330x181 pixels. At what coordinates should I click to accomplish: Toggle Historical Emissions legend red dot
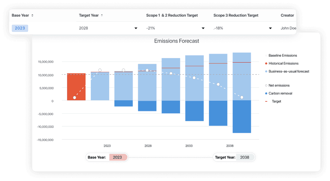[266, 63]
